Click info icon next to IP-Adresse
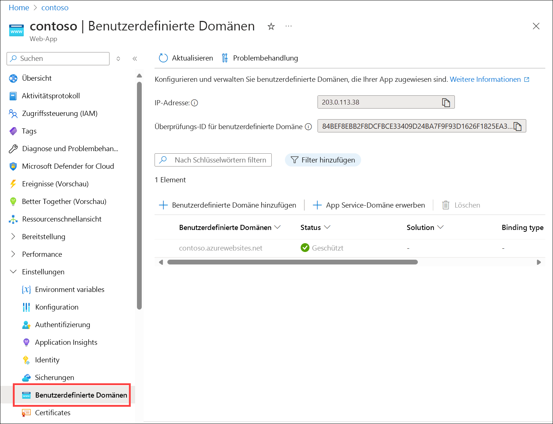The image size is (553, 424). [195, 103]
